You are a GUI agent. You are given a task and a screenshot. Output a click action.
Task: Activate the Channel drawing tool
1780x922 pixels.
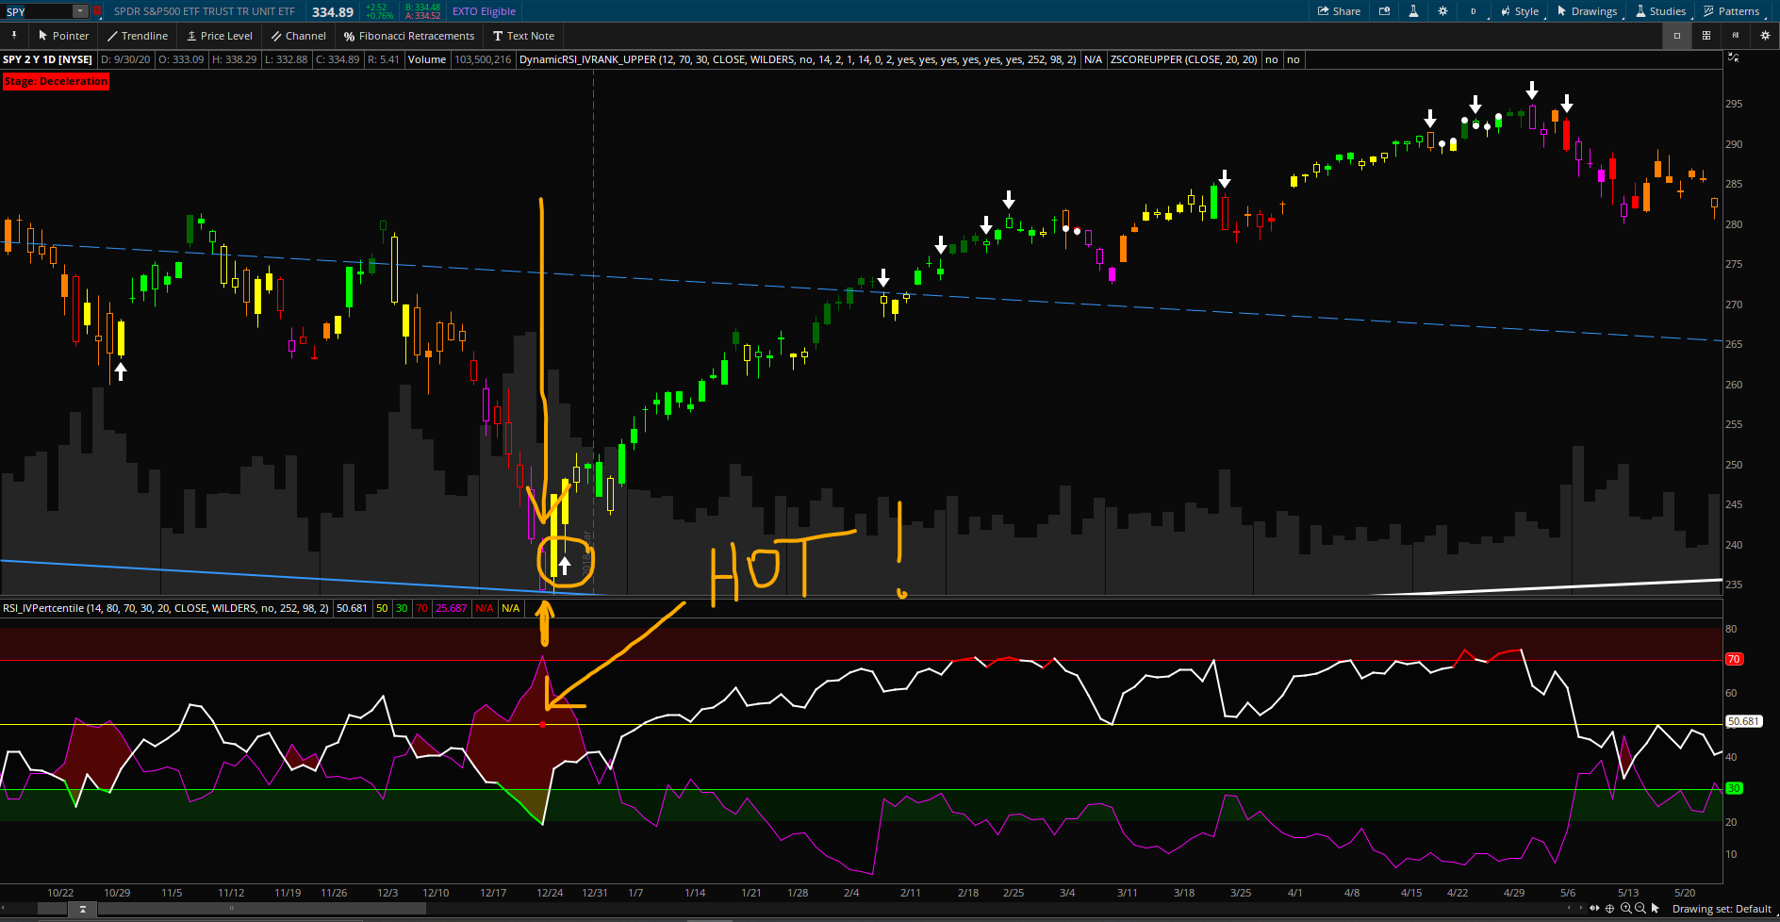(x=299, y=36)
